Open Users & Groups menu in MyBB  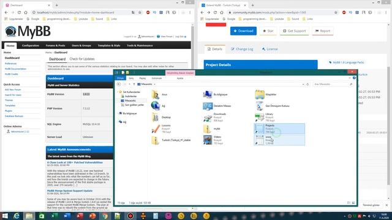[81, 45]
